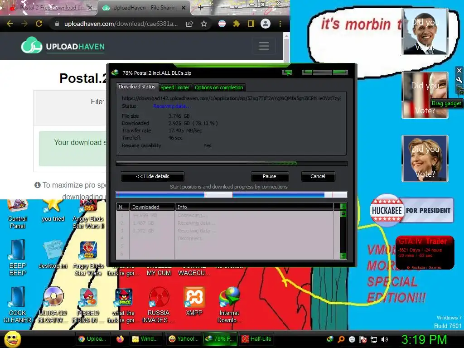The width and height of the screenshot is (464, 348).
Task: Open the Options on completion tab
Action: [219, 87]
